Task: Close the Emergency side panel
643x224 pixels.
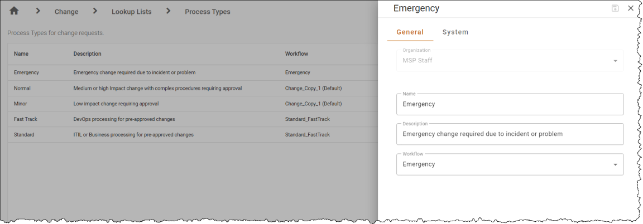Action: (x=631, y=8)
